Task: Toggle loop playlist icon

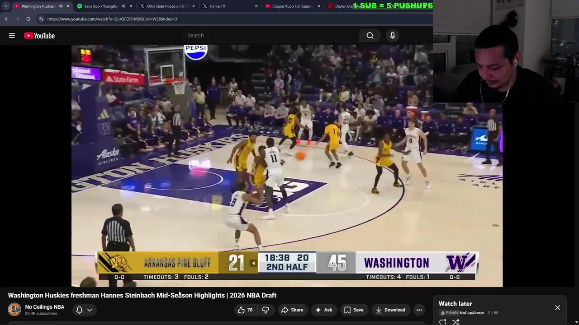Action: [x=443, y=322]
